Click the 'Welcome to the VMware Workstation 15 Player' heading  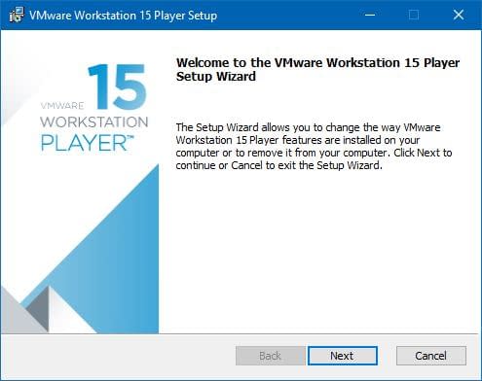(x=317, y=69)
